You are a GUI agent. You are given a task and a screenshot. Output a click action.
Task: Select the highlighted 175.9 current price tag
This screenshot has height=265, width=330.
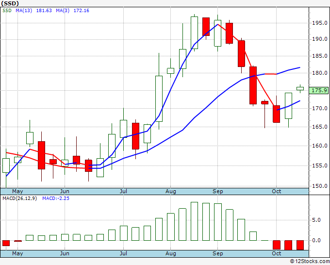(x=319, y=90)
